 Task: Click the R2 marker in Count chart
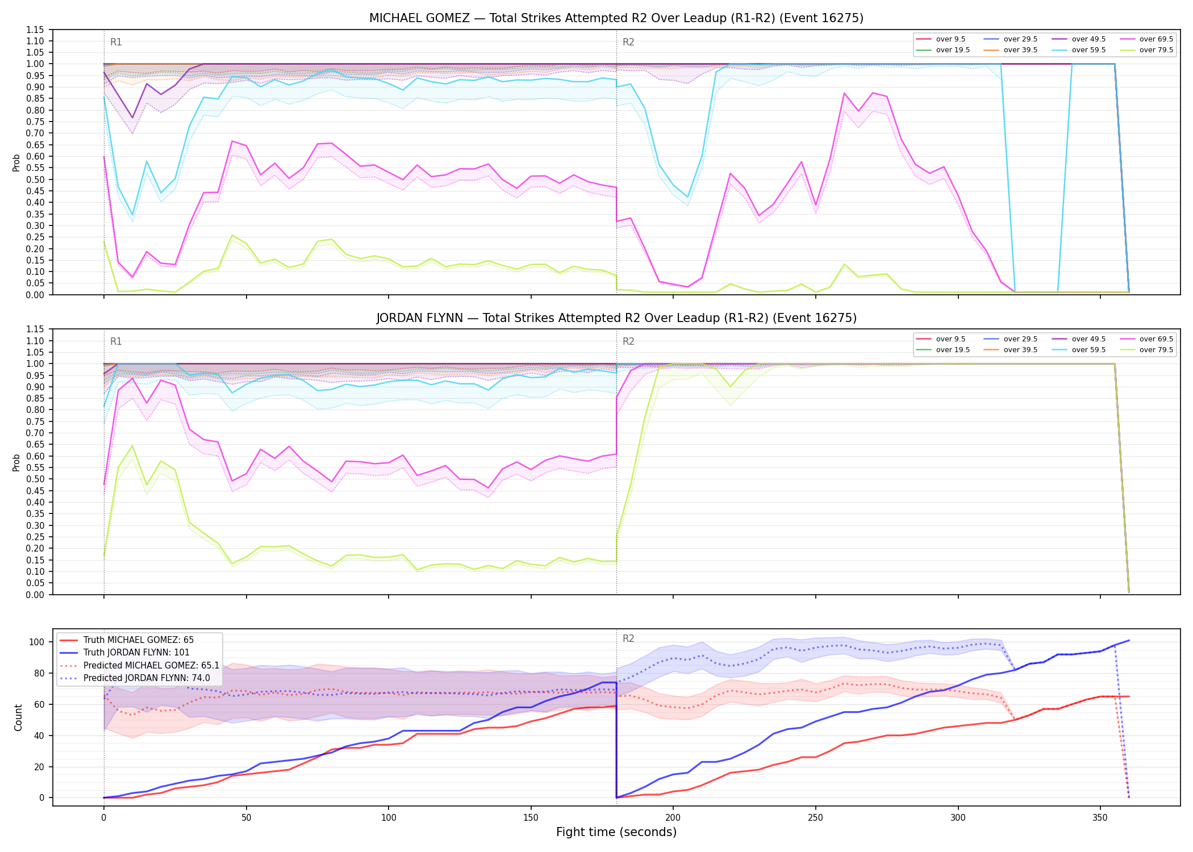[628, 638]
